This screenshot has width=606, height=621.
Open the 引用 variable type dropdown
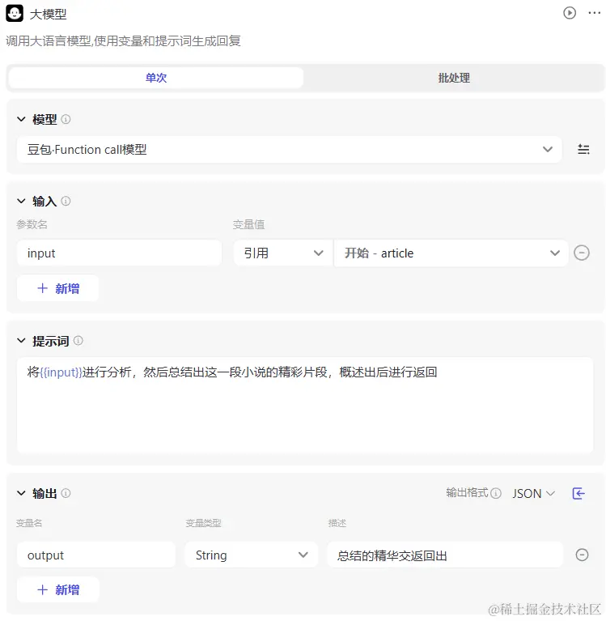point(283,253)
